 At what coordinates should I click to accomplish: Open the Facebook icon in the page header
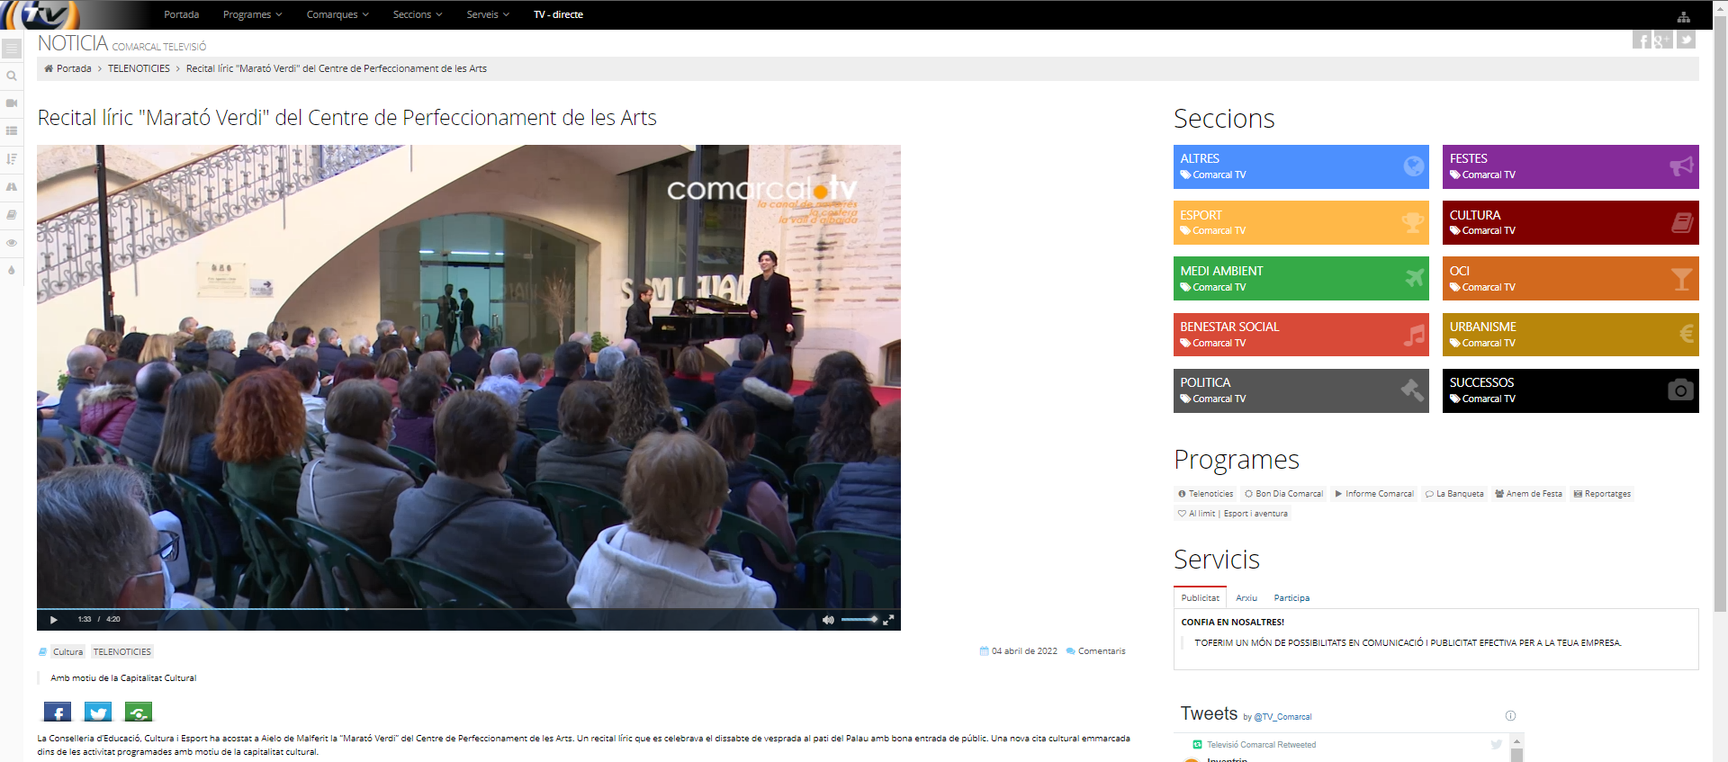point(1642,40)
